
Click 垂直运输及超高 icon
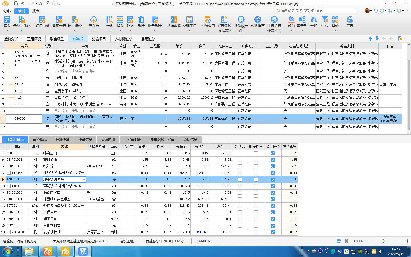(x=224, y=19)
